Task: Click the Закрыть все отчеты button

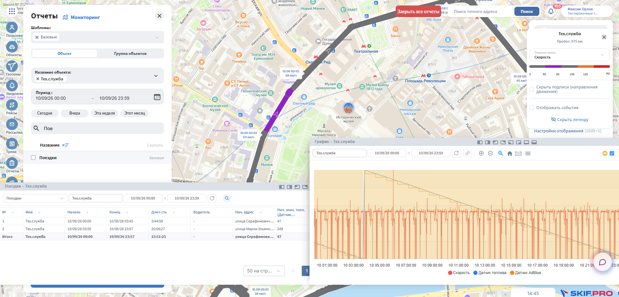Action: [418, 12]
